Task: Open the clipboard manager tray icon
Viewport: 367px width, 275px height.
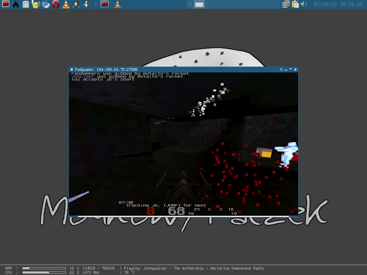Action: [295, 4]
